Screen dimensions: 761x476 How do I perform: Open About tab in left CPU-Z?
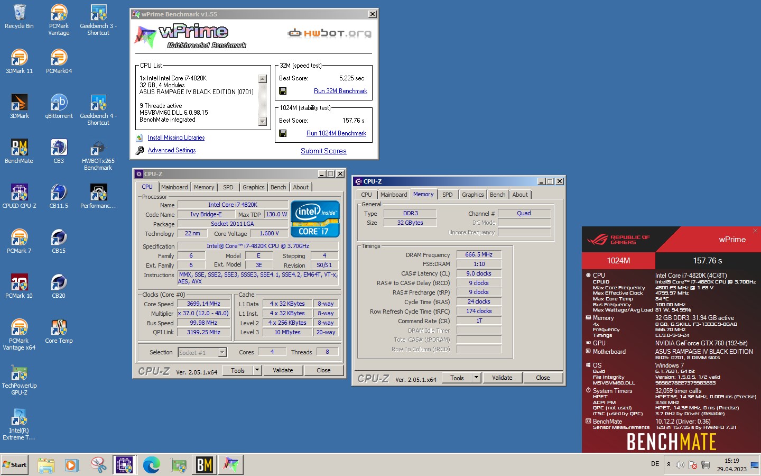pyautogui.click(x=301, y=187)
